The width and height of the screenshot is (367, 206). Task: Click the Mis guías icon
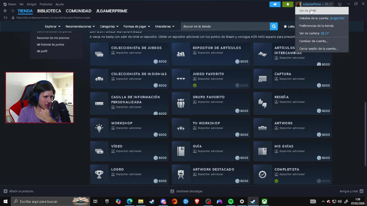(x=262, y=151)
